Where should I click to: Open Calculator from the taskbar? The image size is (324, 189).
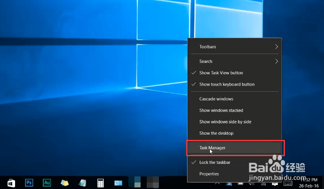click(100, 183)
